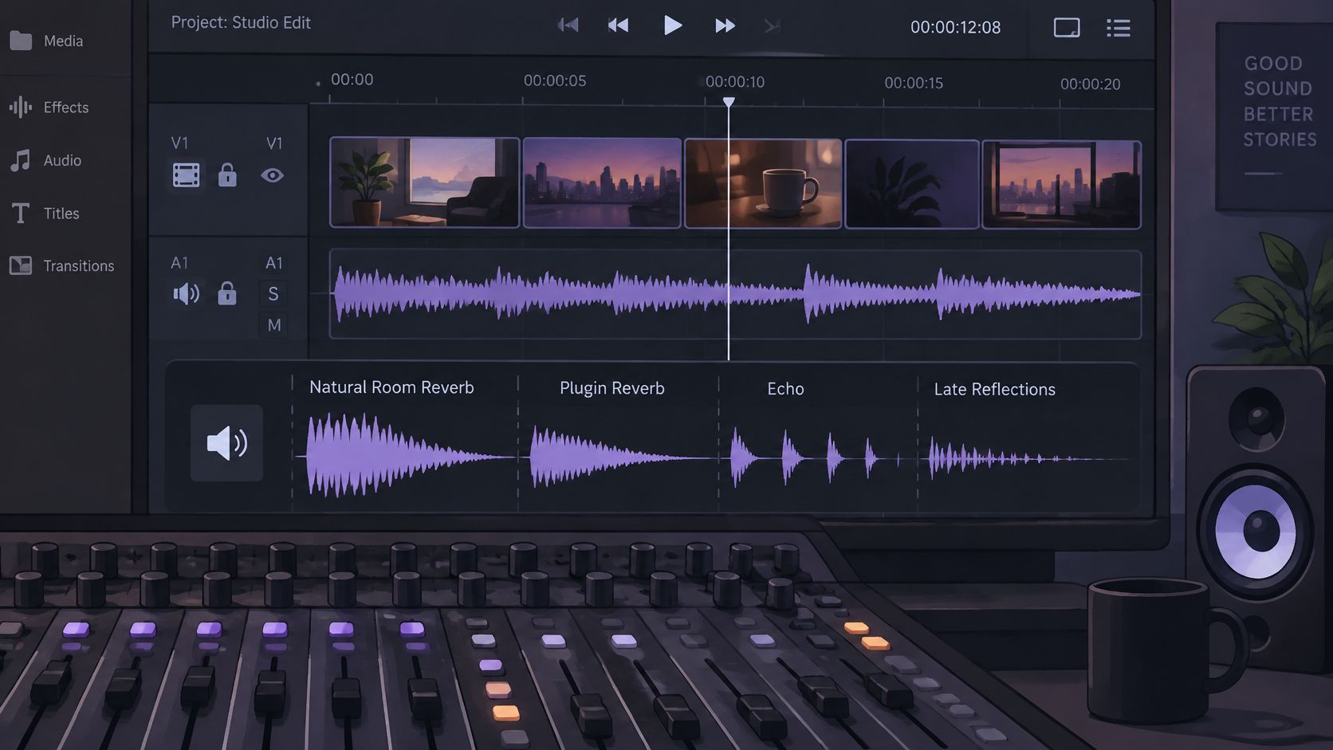
Task: Open the Audio music-note panel
Action: click(x=45, y=160)
